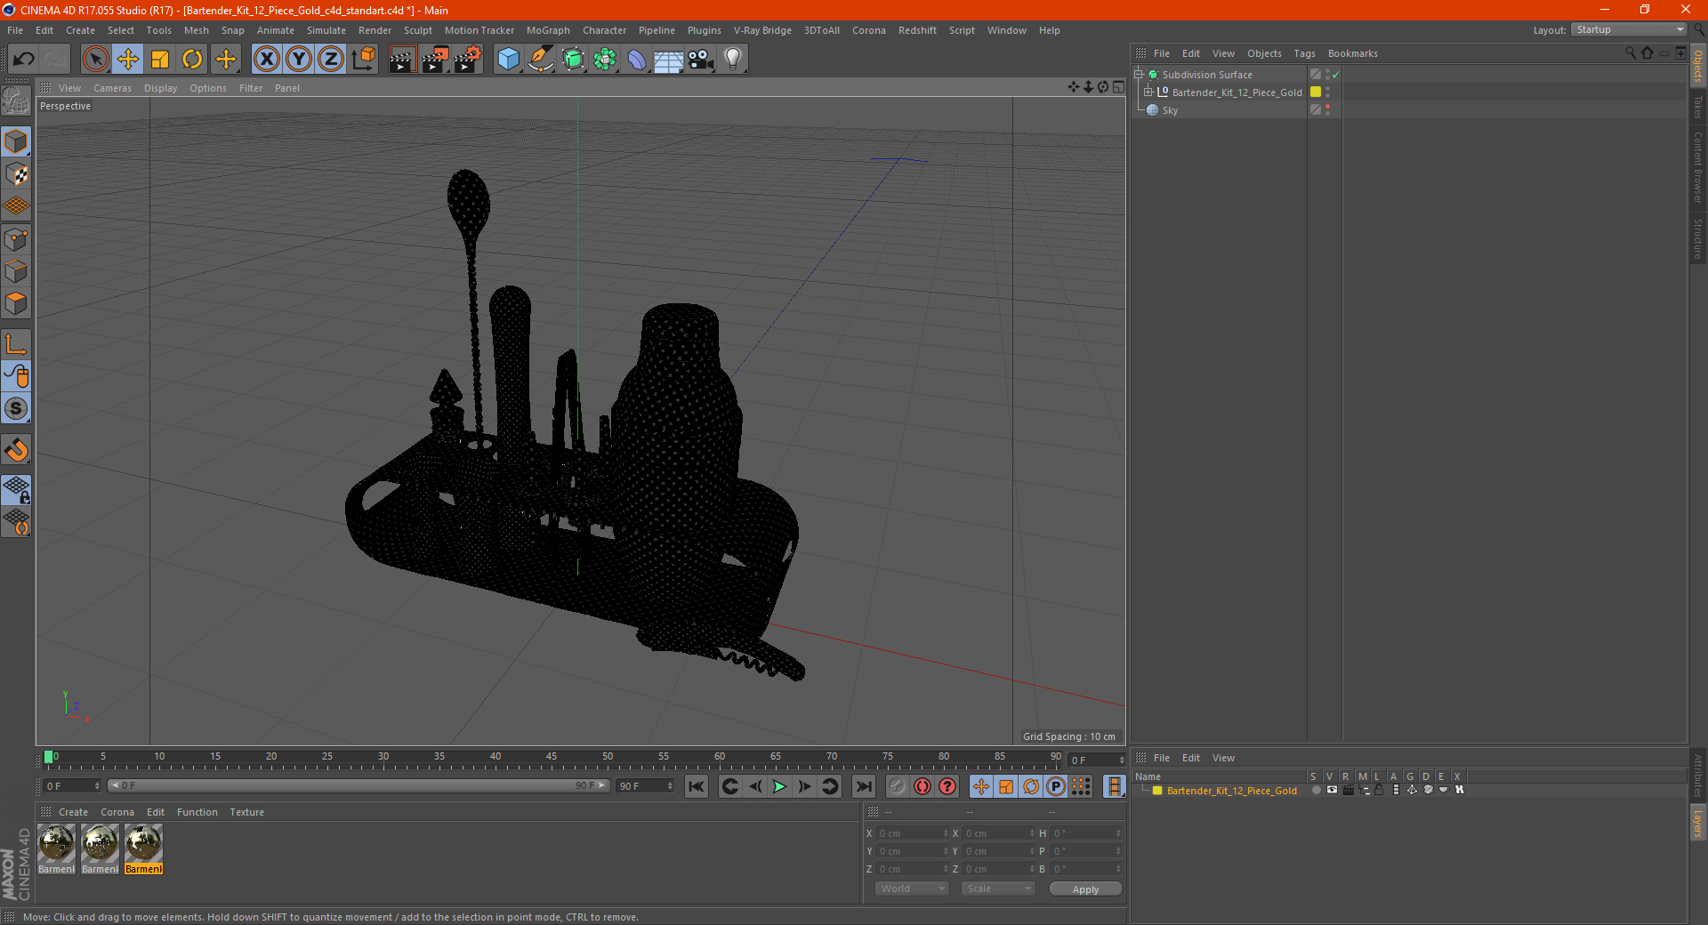Toggle Y axis lock
This screenshot has height=925, width=1708.
(299, 60)
